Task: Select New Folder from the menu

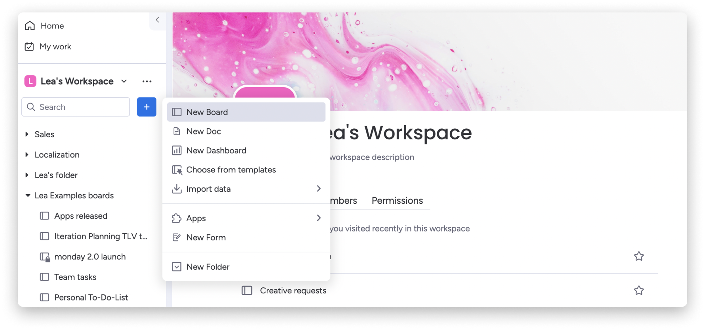Action: click(x=246, y=267)
